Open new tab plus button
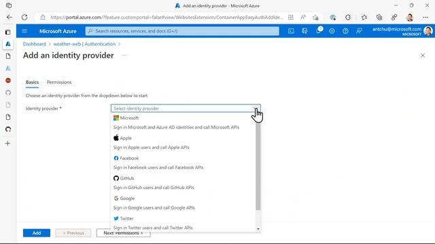This screenshot has height=244, width=435. [7, 143]
